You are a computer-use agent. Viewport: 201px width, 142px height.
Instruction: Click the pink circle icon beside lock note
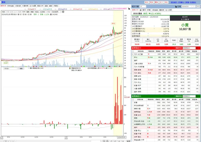pos(114,9)
